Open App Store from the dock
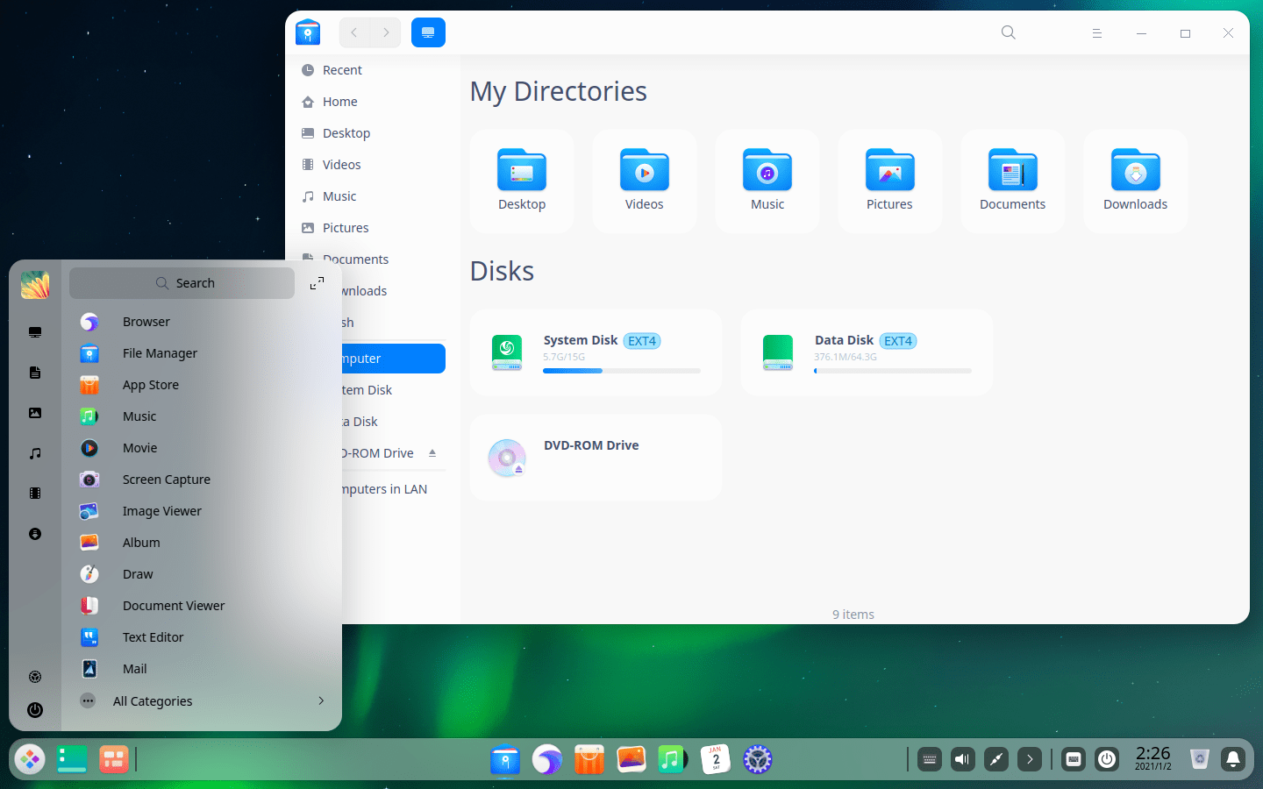 pos(589,759)
